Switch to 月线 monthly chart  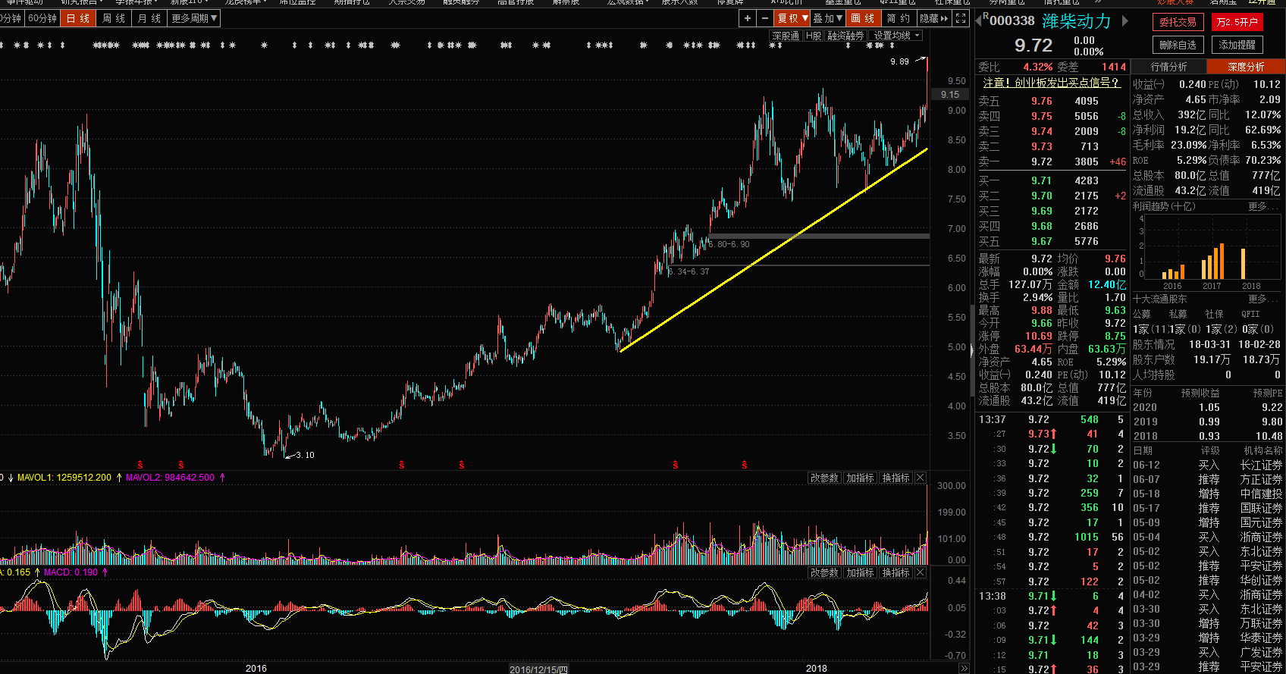click(x=149, y=18)
